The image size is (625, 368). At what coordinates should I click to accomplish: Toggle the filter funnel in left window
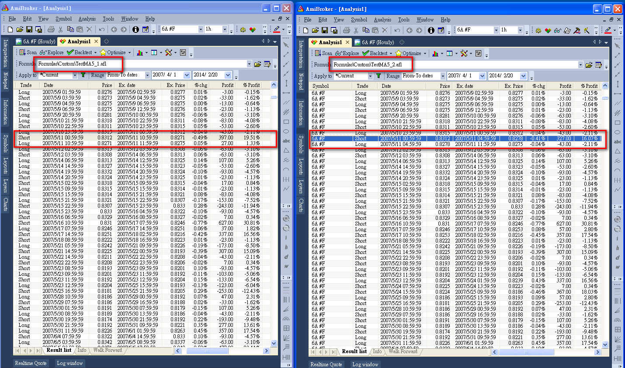[83, 75]
